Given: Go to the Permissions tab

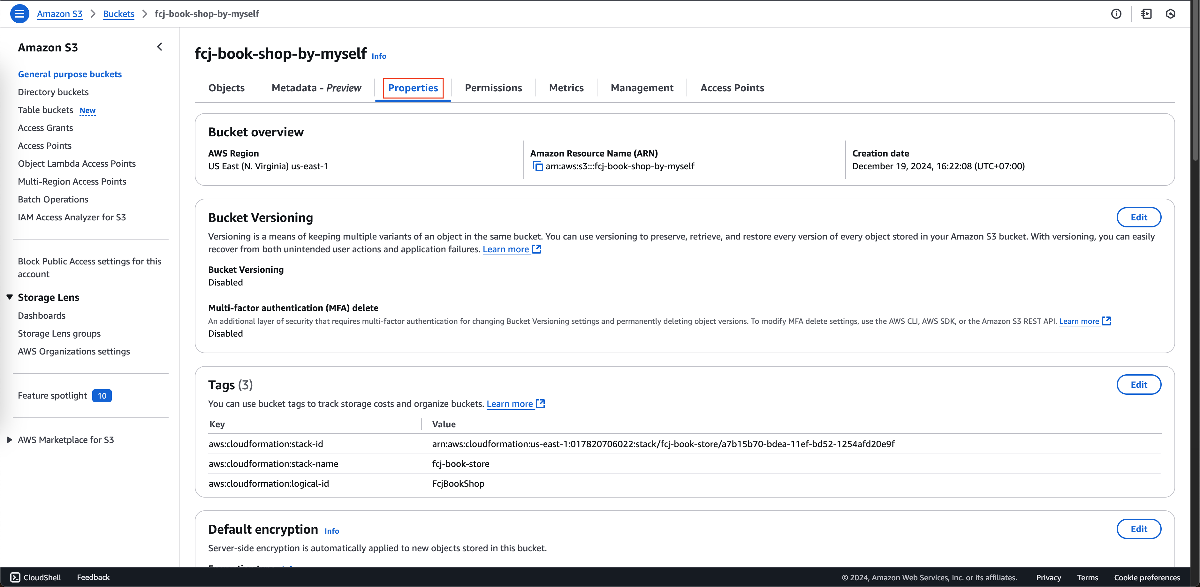Looking at the screenshot, I should tap(493, 88).
